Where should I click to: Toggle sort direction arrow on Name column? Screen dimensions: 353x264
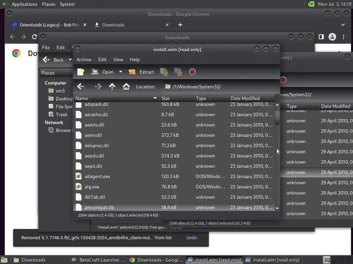point(155,98)
